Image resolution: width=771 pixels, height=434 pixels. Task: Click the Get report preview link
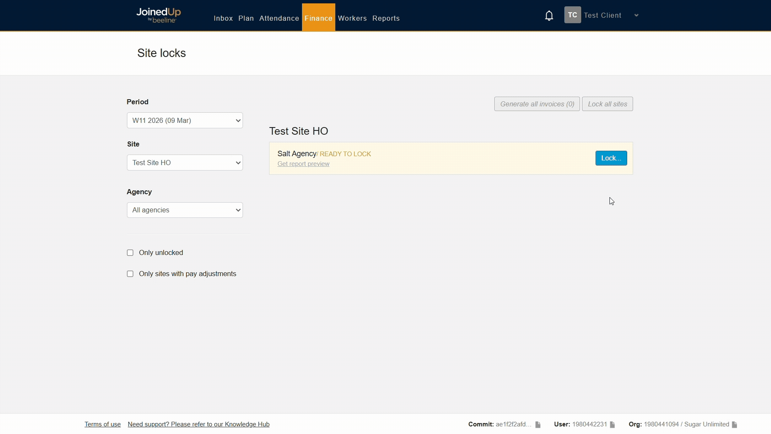pyautogui.click(x=303, y=164)
